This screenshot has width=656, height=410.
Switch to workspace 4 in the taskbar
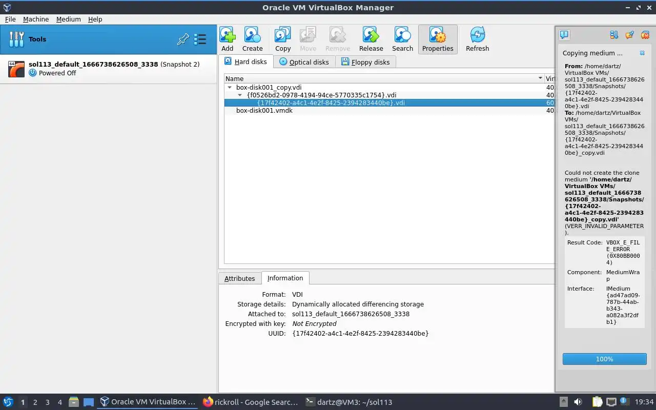59,402
